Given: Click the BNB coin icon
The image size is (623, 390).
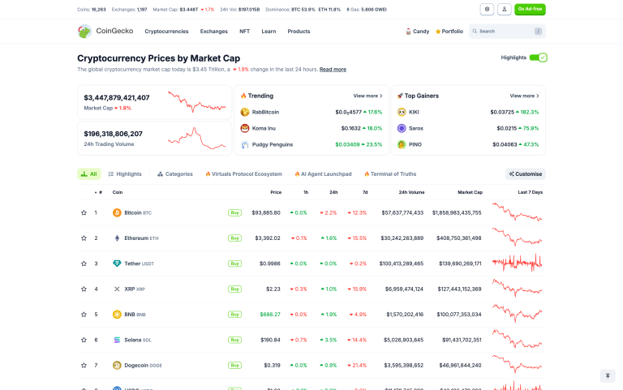Looking at the screenshot, I should 117,315.
